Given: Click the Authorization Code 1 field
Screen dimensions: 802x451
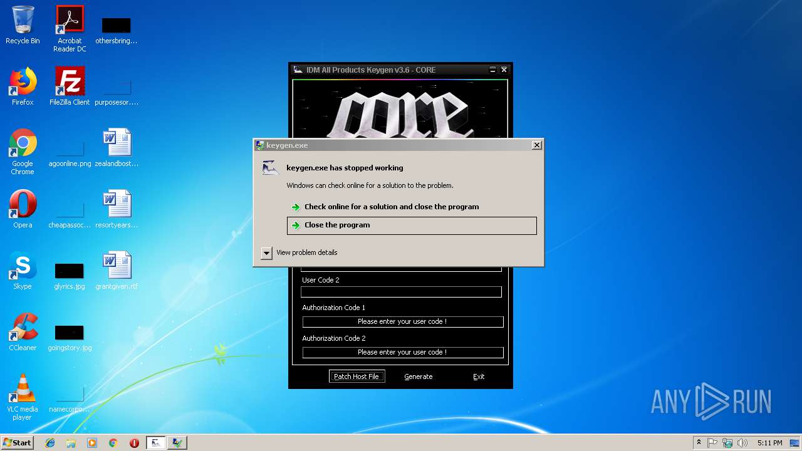Looking at the screenshot, I should click(403, 321).
